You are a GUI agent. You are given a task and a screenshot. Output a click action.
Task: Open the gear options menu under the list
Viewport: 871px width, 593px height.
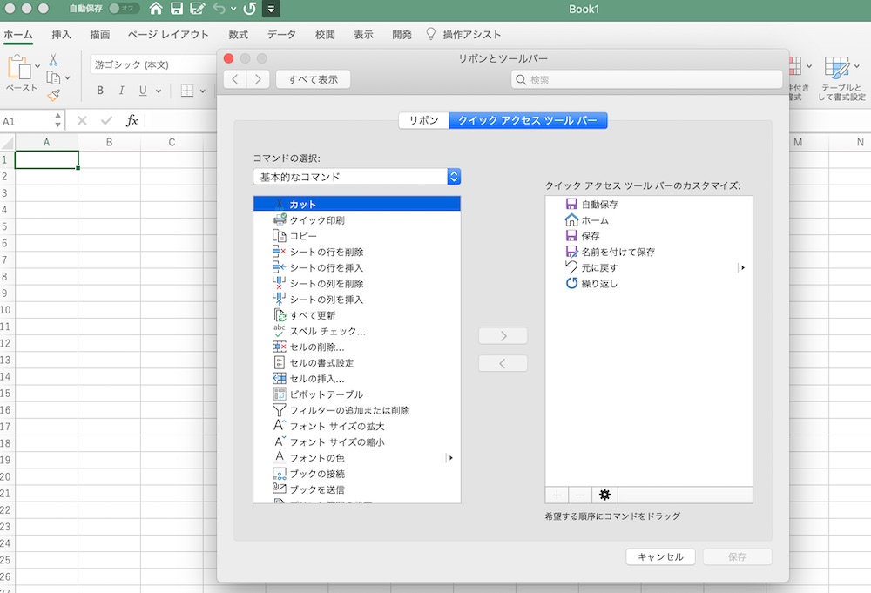(x=605, y=495)
